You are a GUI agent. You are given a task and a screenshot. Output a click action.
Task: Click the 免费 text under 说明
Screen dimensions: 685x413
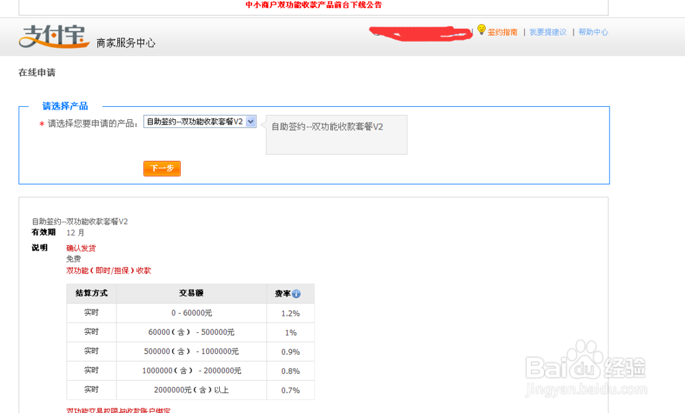[73, 259]
